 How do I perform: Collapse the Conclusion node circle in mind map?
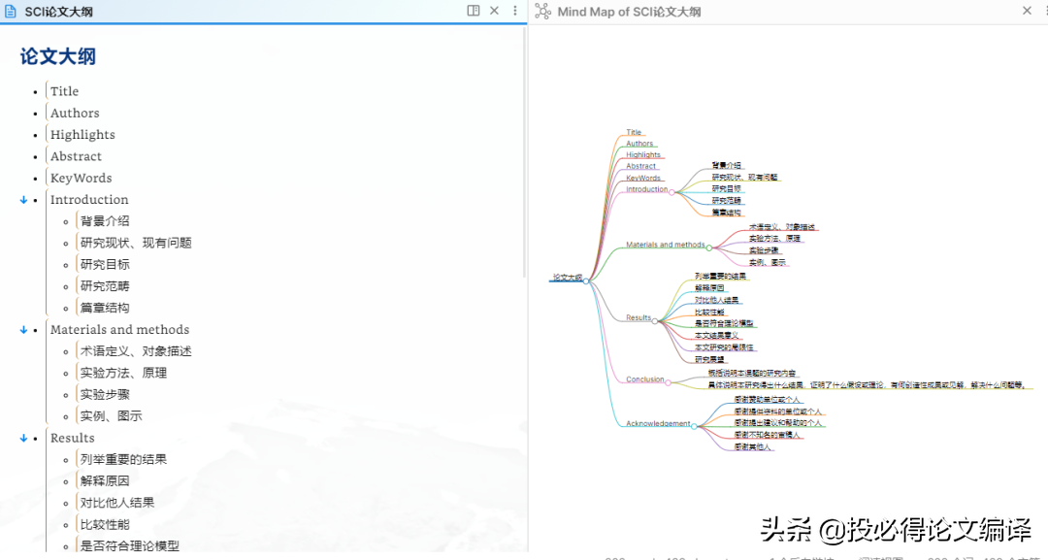(668, 381)
